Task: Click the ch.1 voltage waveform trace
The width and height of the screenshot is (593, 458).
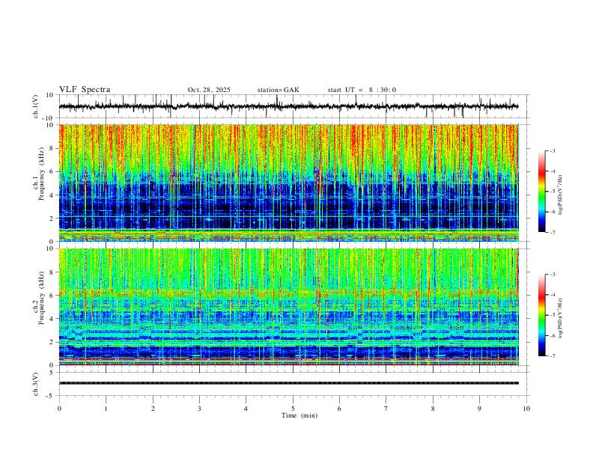Action: click(x=288, y=106)
